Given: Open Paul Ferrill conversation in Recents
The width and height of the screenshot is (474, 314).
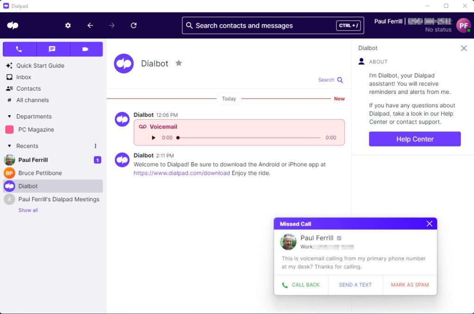Looking at the screenshot, I should click(x=53, y=160).
